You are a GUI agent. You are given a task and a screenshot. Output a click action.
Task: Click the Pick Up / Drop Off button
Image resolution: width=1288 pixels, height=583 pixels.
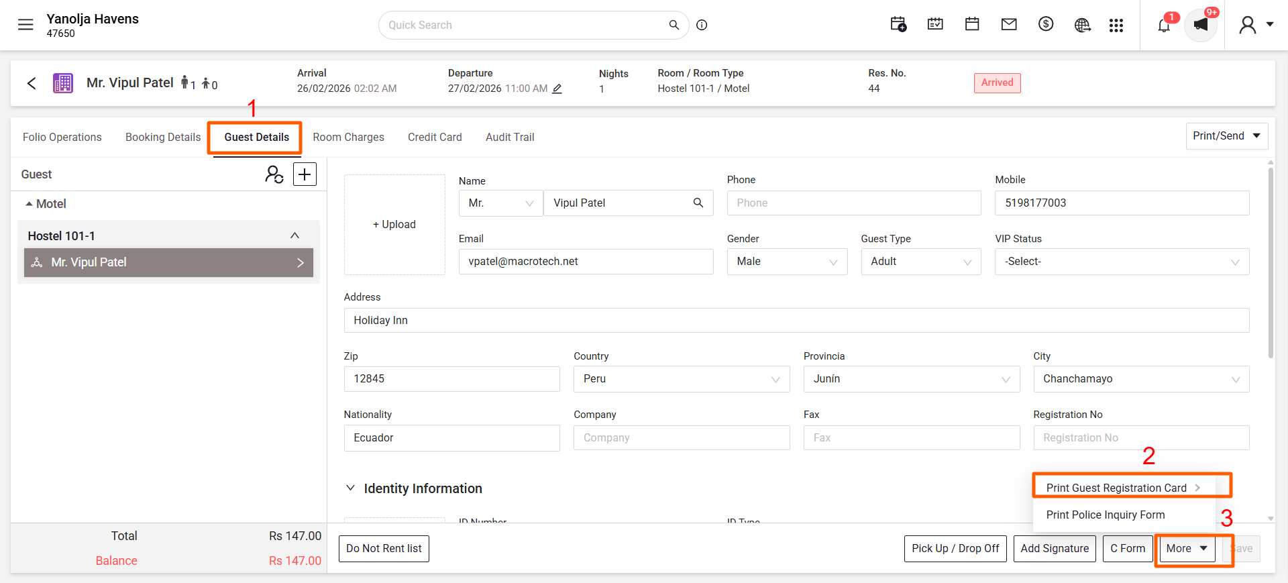pos(955,549)
